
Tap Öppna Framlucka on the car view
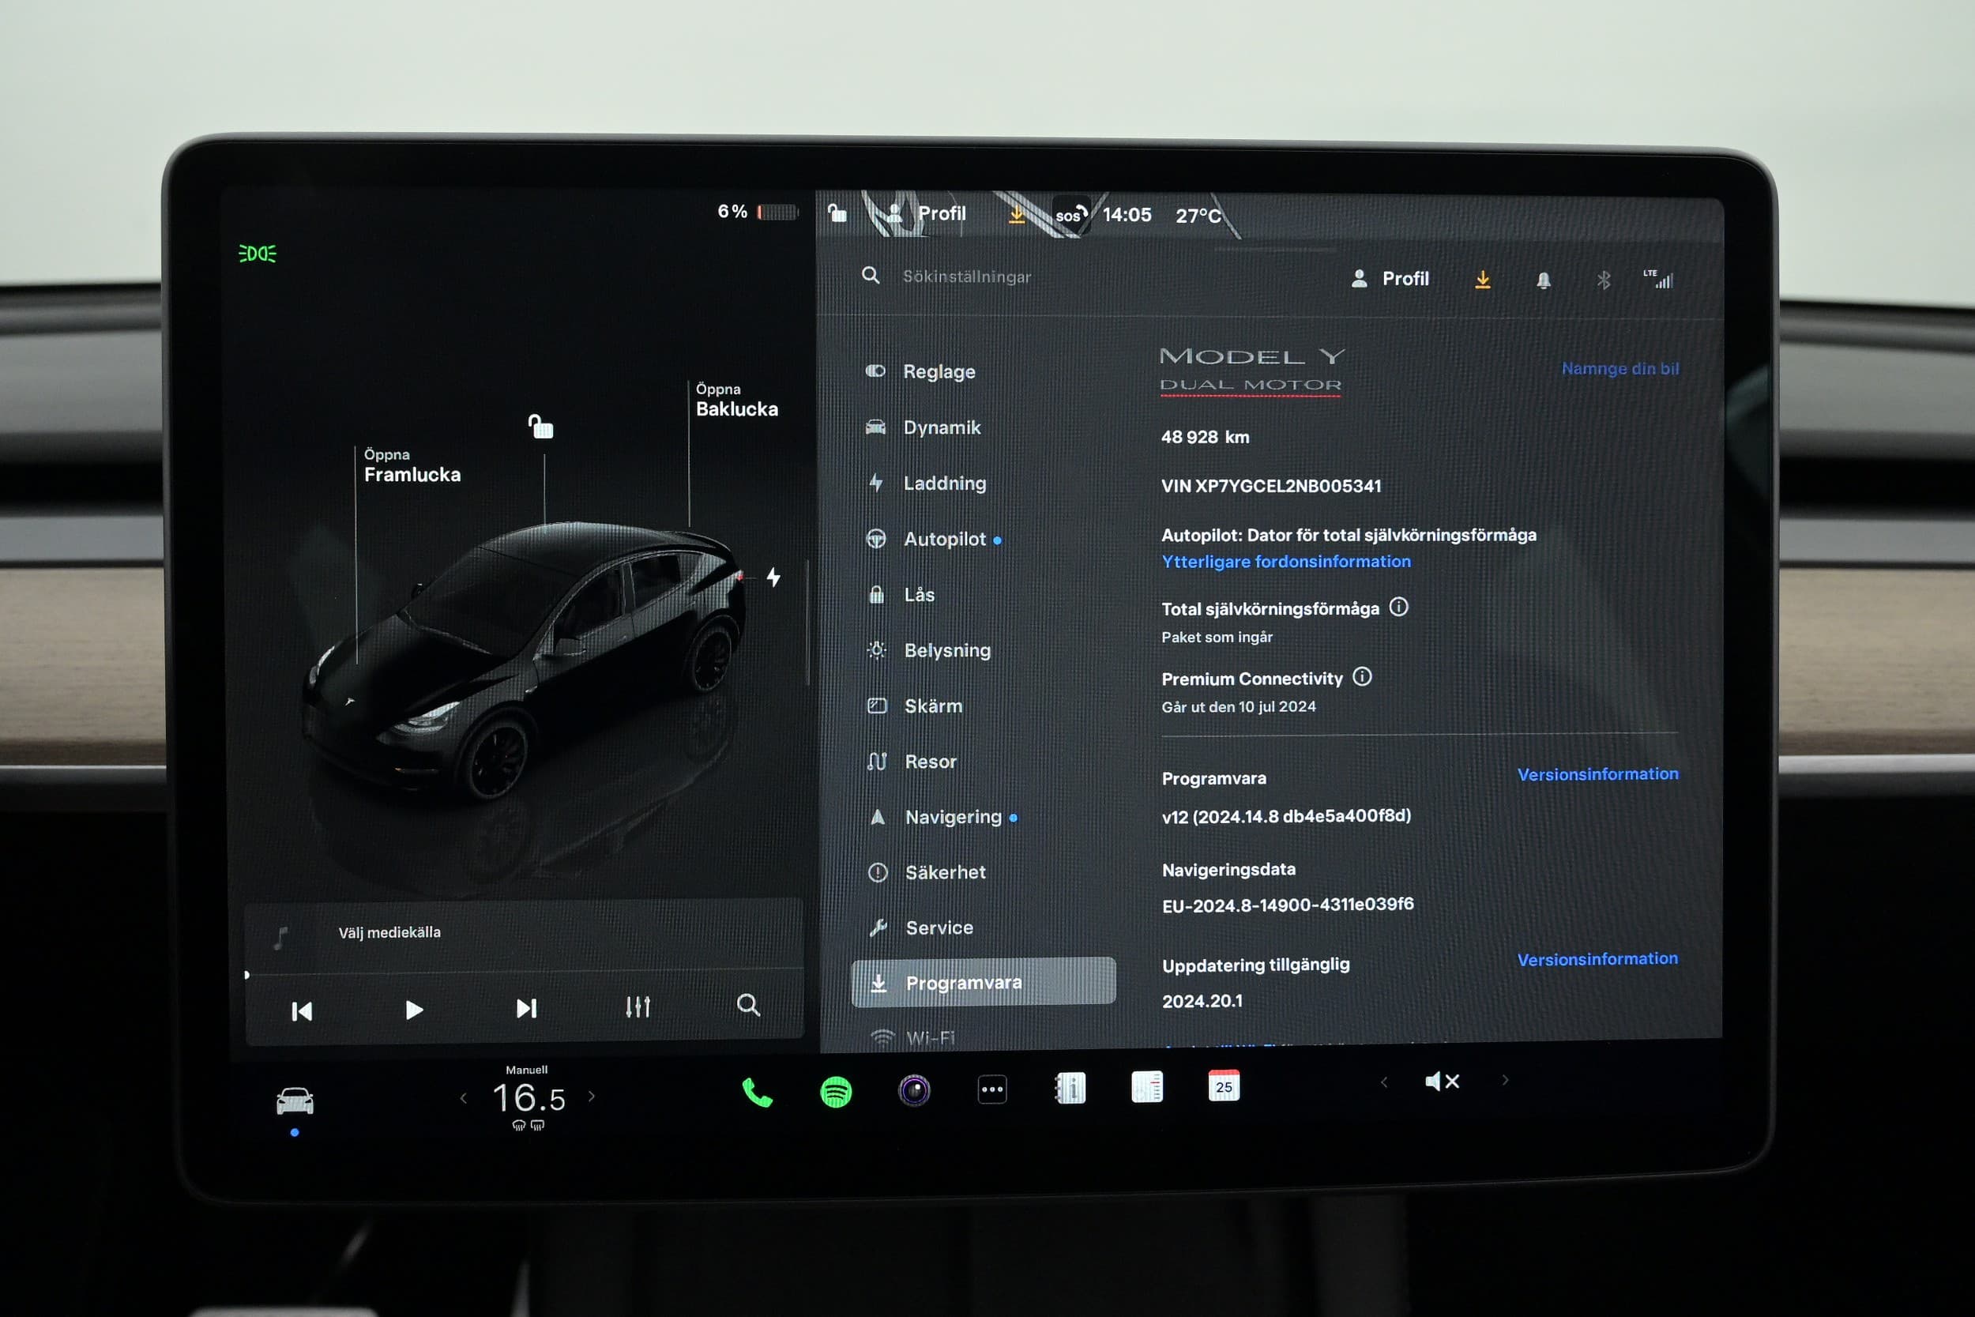412,466
